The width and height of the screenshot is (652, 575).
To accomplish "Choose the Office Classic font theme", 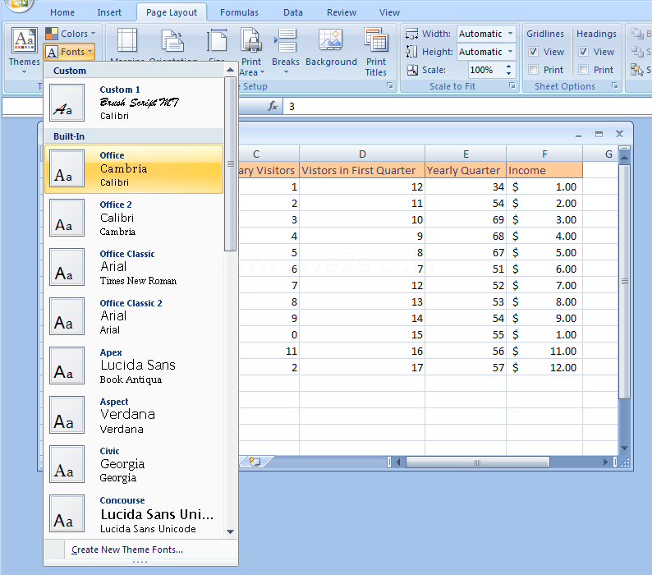I will pyautogui.click(x=134, y=267).
